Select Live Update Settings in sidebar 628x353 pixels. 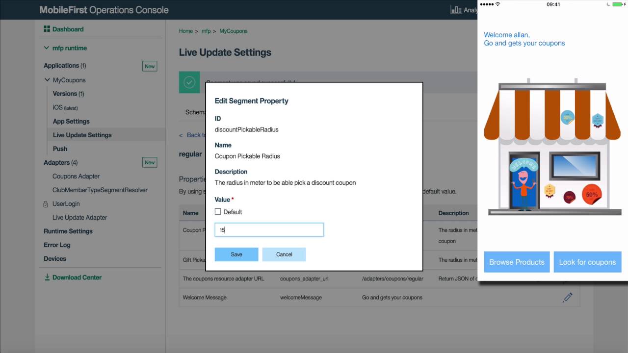coord(82,135)
